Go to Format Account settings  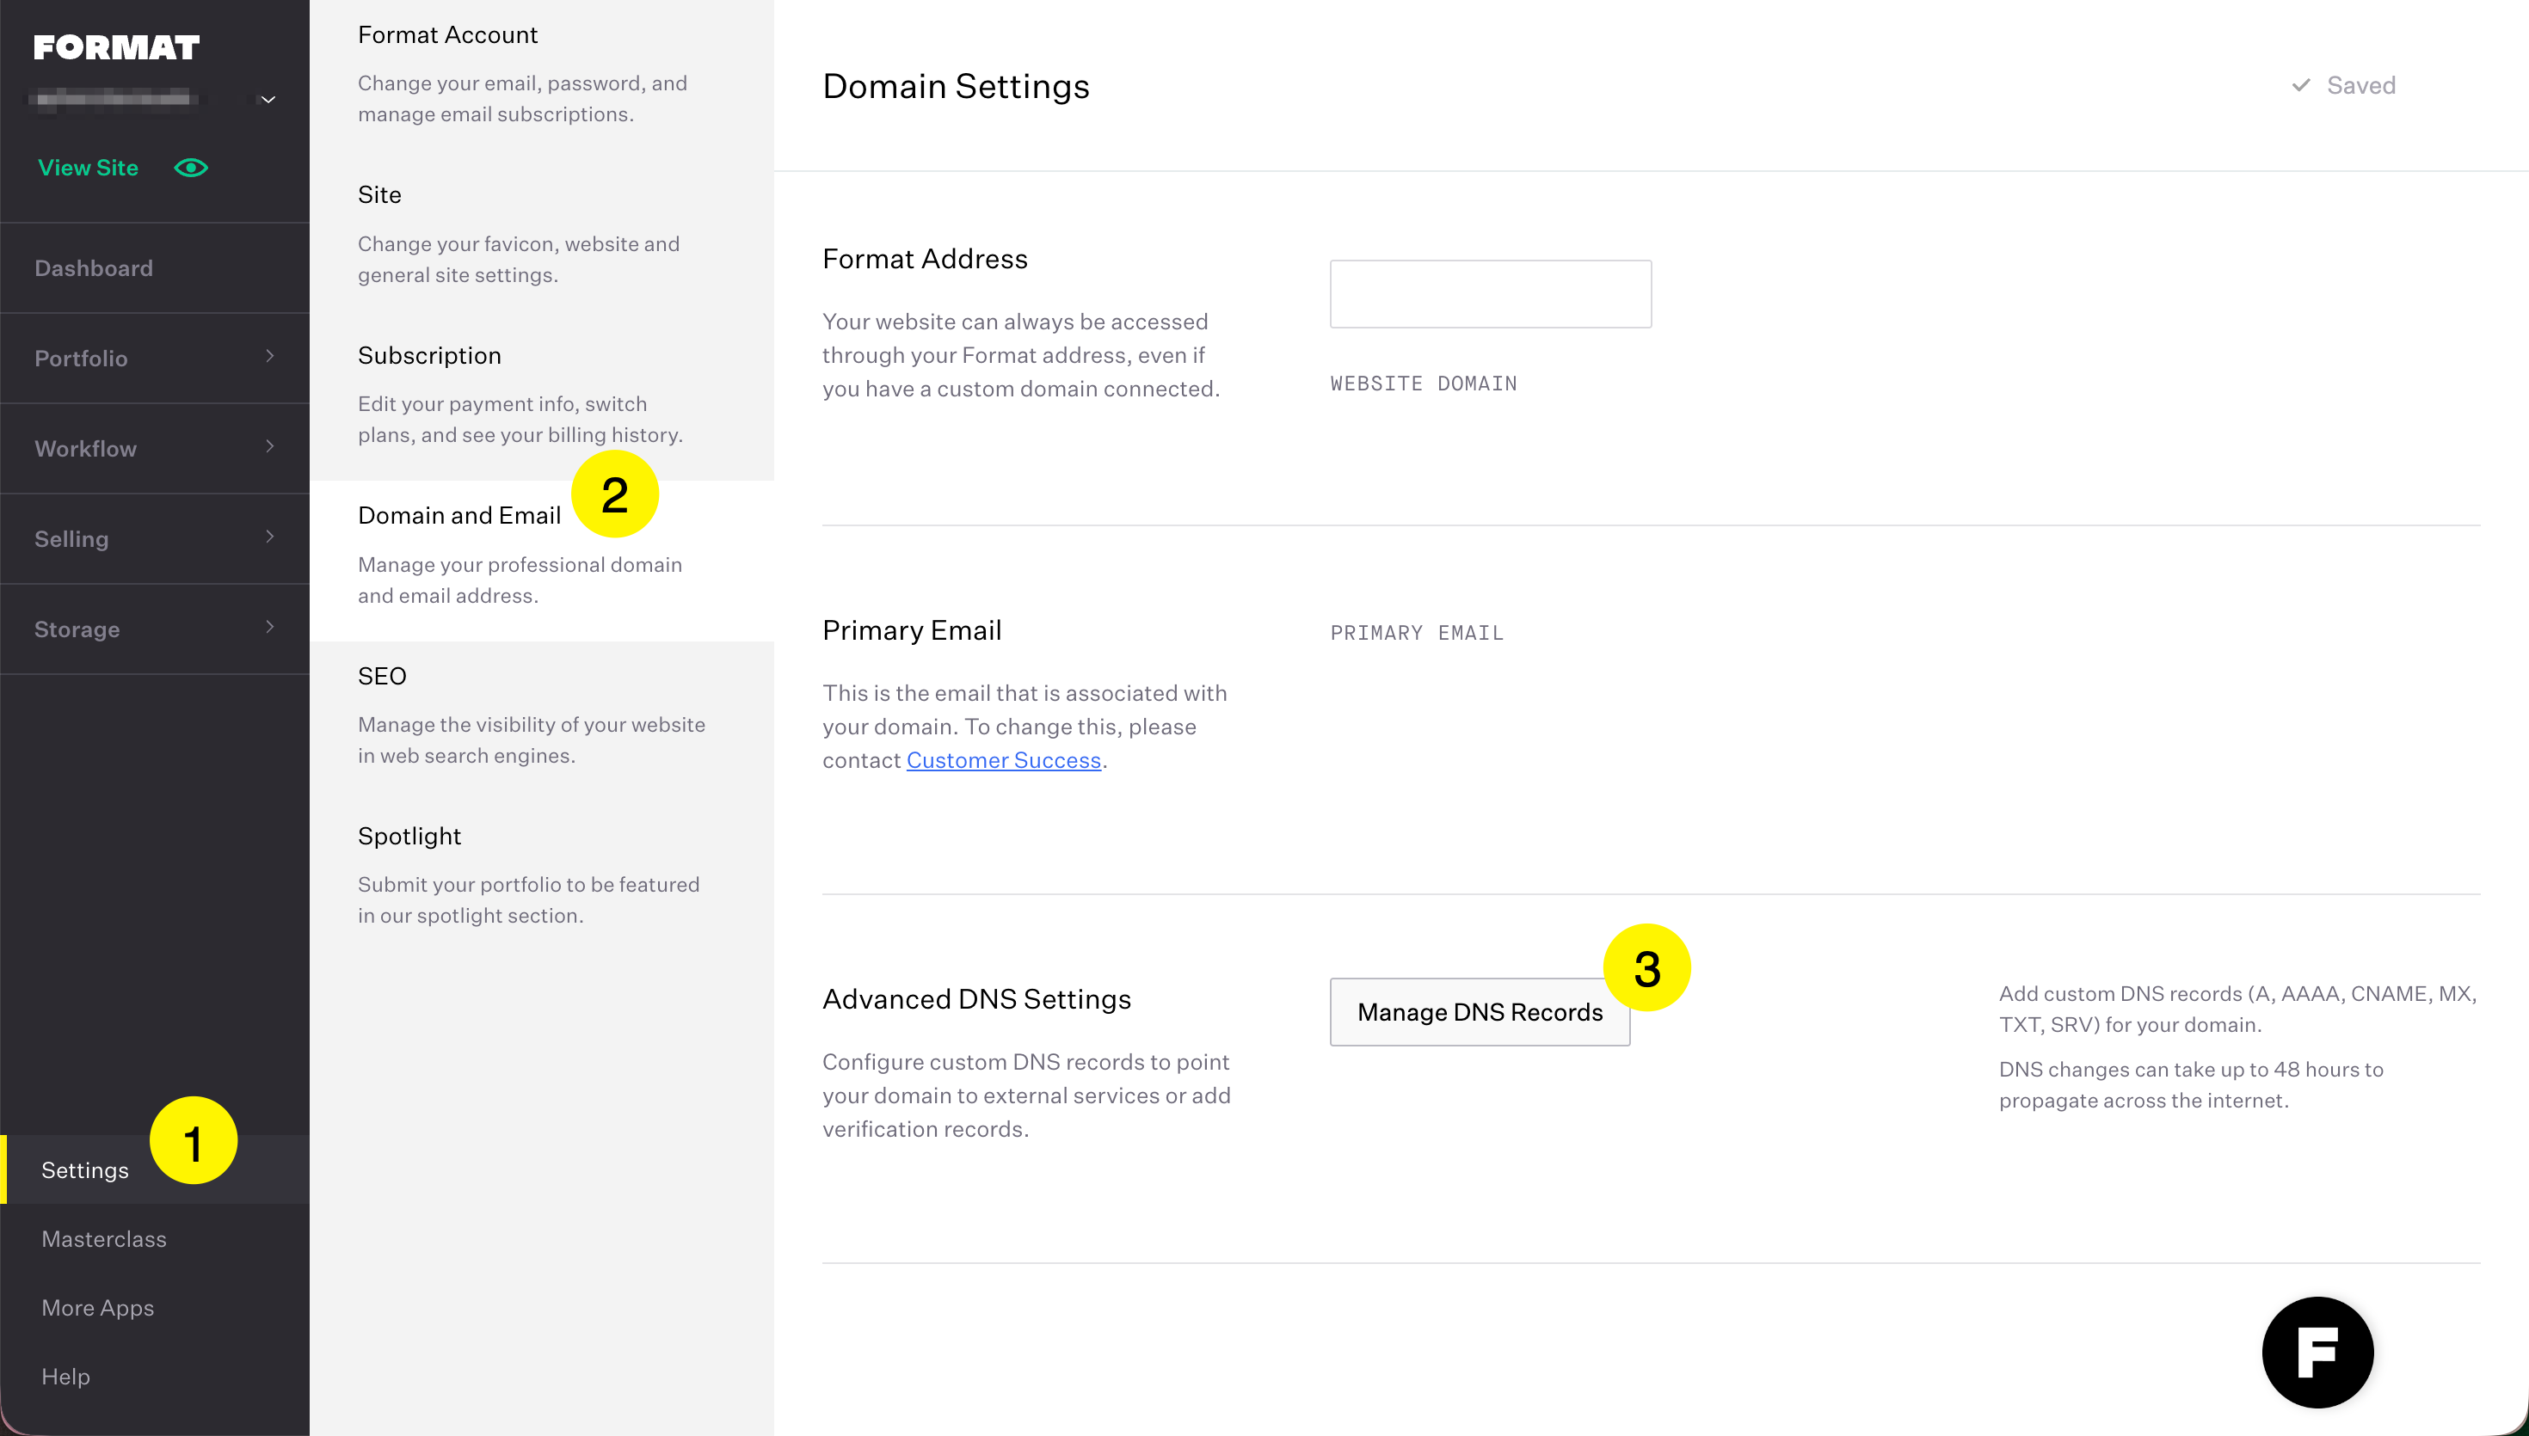tap(448, 35)
